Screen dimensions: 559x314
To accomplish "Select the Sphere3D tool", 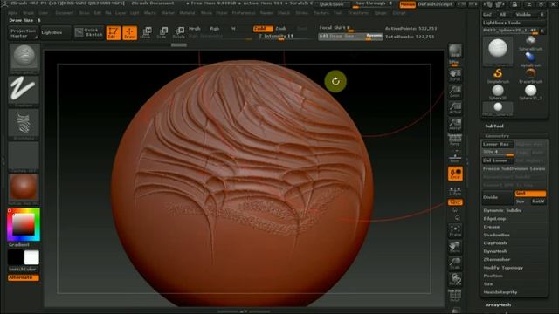I will (x=498, y=92).
